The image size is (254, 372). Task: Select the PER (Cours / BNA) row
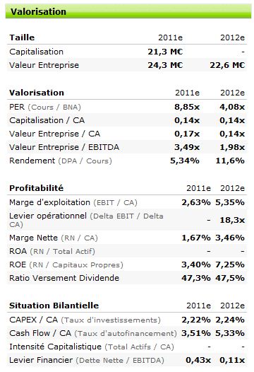tap(127, 107)
